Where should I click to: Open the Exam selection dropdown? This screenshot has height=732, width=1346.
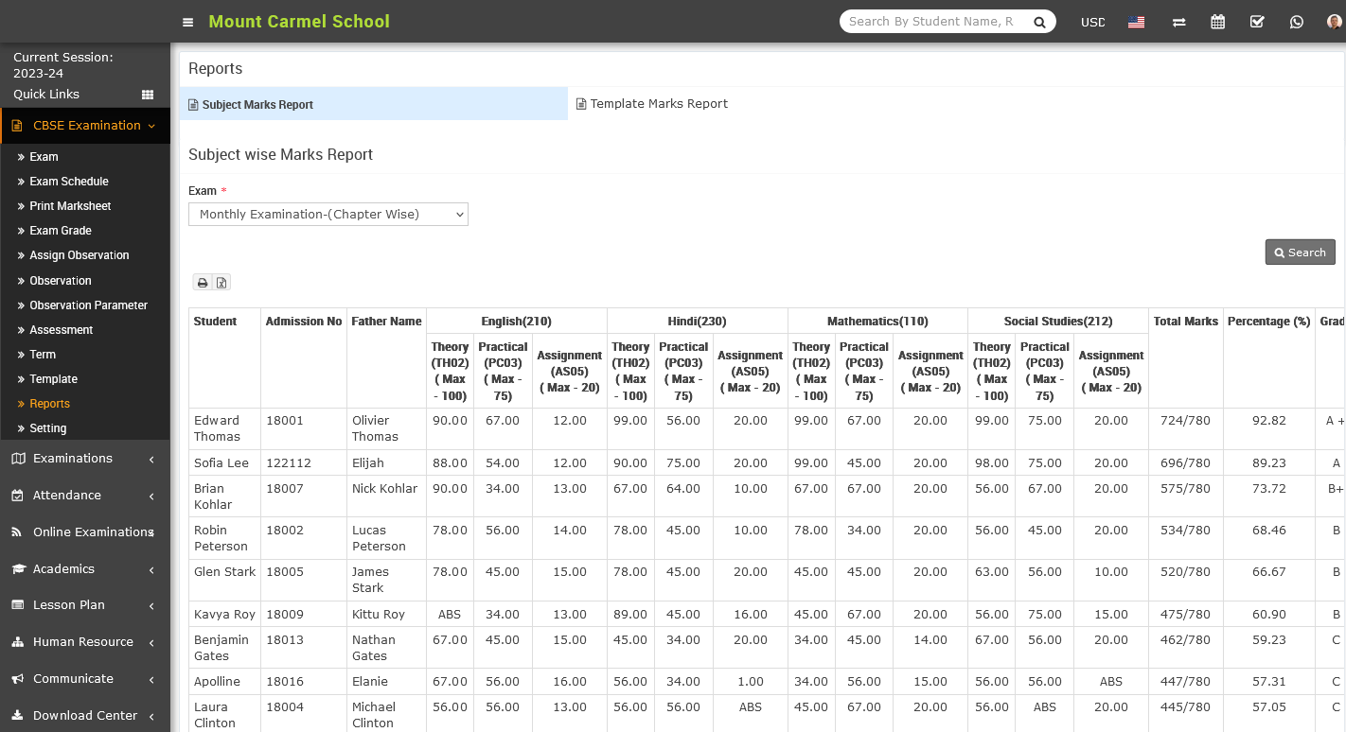click(328, 215)
